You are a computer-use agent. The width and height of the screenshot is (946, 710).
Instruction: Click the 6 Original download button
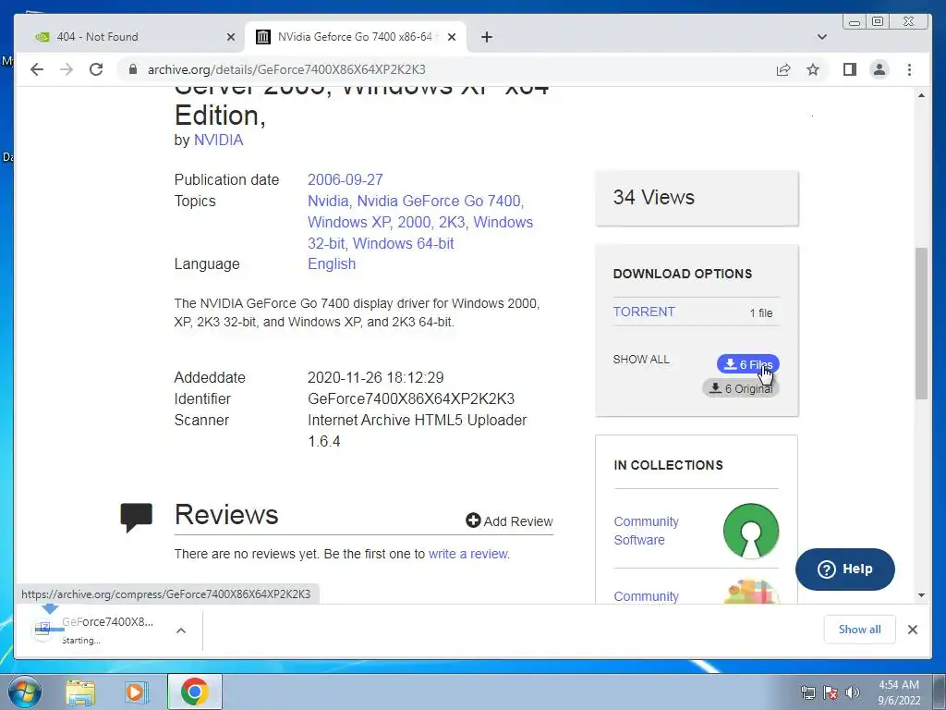tap(741, 388)
